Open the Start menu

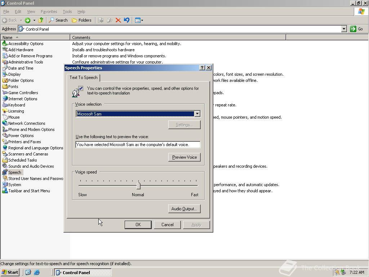click(10, 272)
